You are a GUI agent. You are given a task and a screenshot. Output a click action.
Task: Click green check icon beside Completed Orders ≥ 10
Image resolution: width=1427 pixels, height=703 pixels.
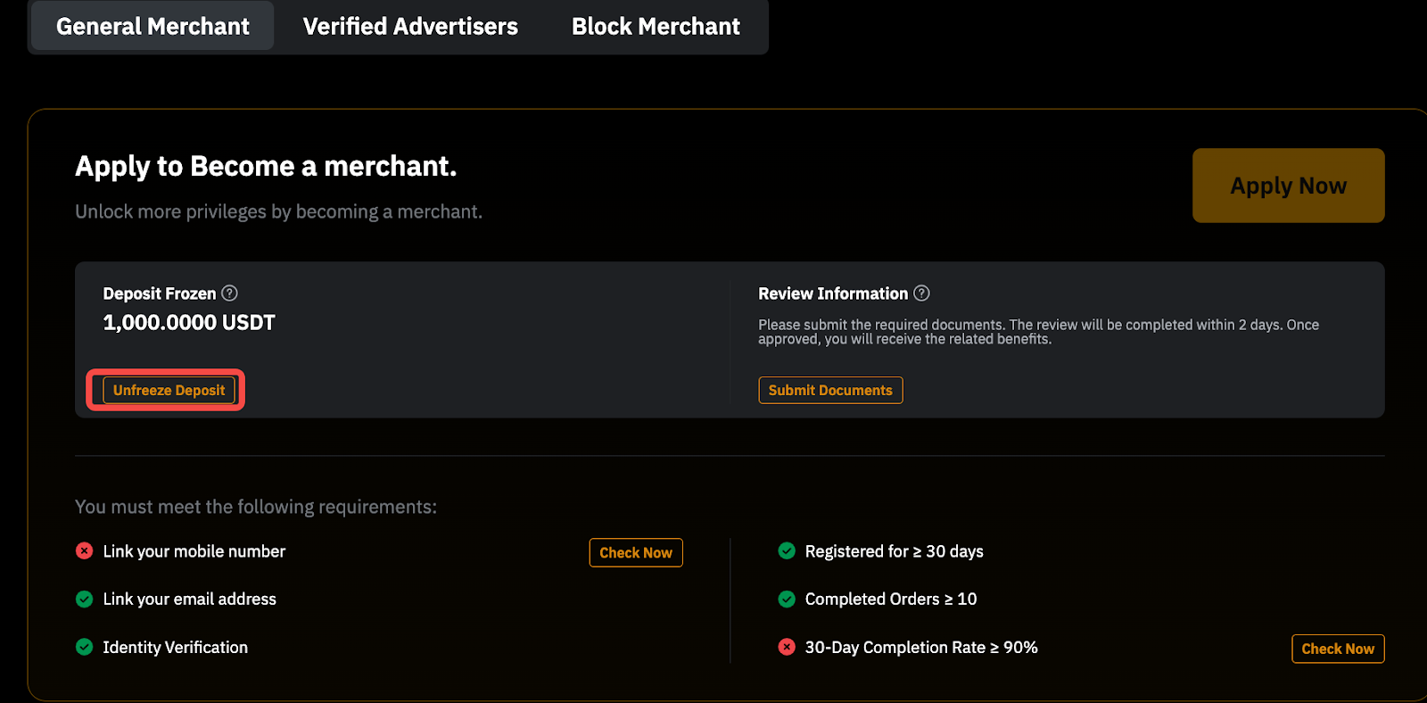click(x=787, y=600)
